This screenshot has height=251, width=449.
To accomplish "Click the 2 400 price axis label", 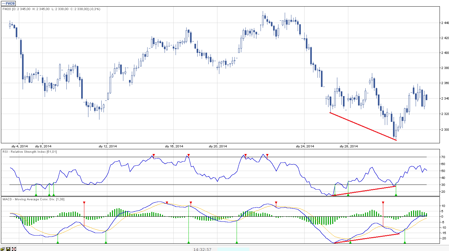I will 444,53.
